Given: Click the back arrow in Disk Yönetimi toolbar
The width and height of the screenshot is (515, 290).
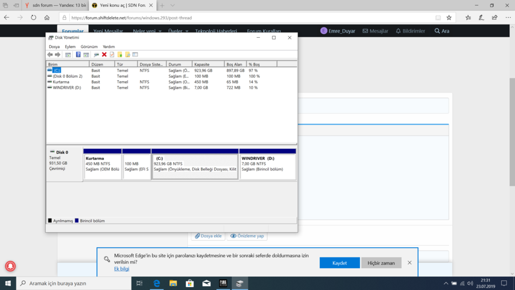Looking at the screenshot, I should (50, 55).
